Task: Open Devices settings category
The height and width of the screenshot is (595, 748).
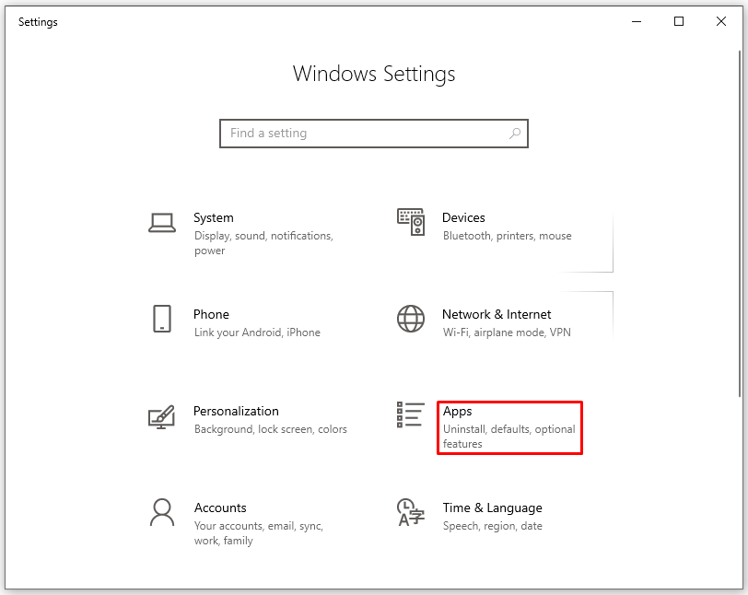Action: (463, 218)
